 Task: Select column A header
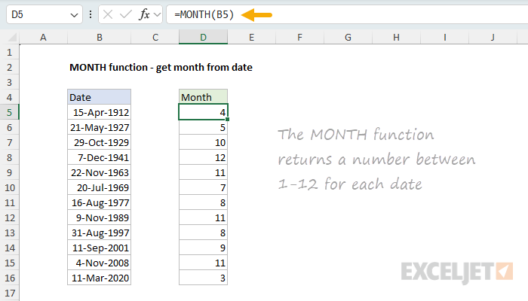[43, 37]
